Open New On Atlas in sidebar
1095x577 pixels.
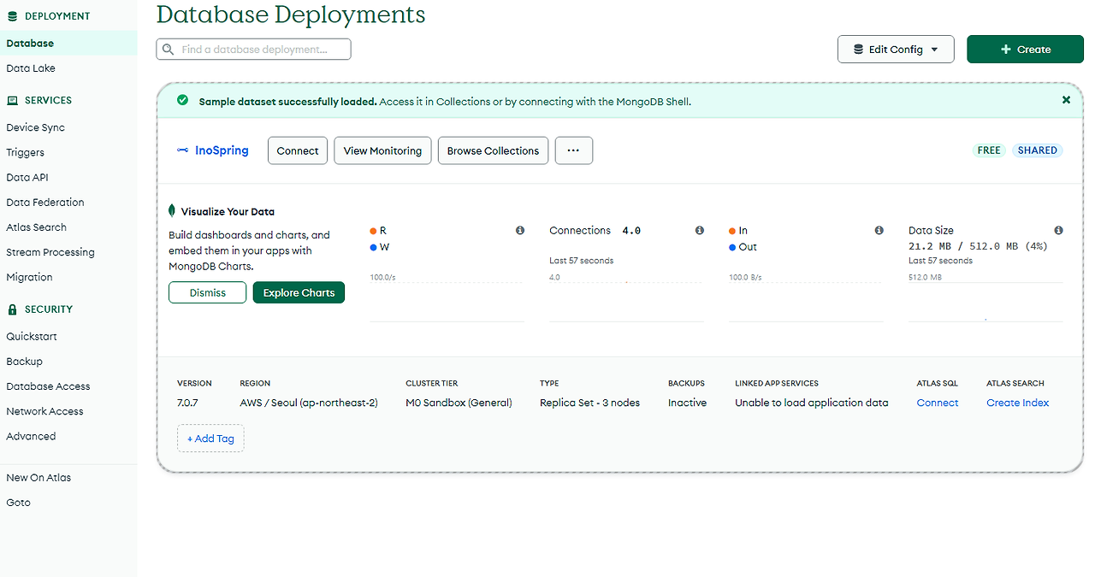point(38,478)
